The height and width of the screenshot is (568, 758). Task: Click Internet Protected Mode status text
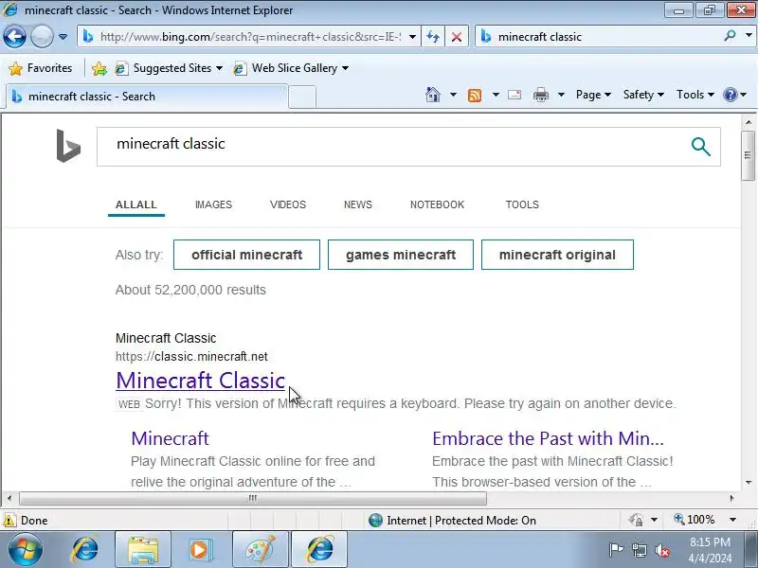click(461, 520)
